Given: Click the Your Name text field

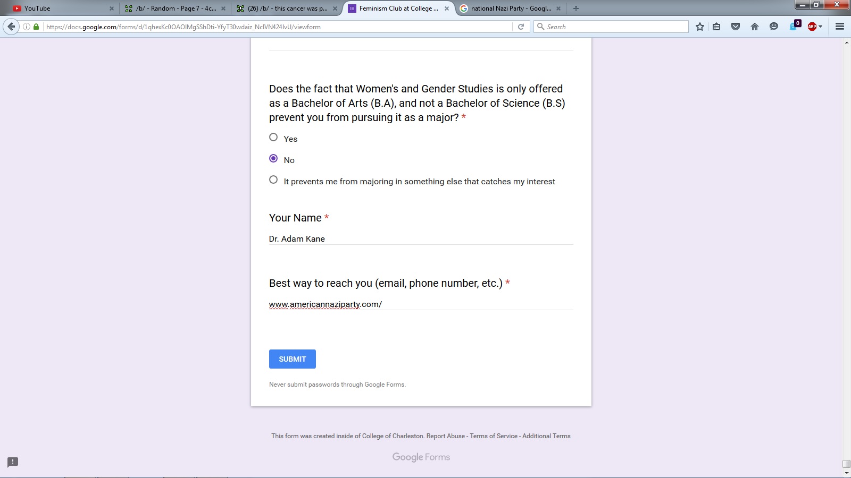Looking at the screenshot, I should [421, 239].
